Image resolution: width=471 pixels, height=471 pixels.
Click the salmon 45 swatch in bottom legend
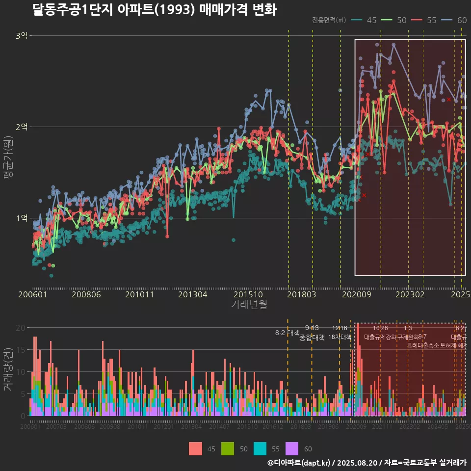tap(196, 449)
